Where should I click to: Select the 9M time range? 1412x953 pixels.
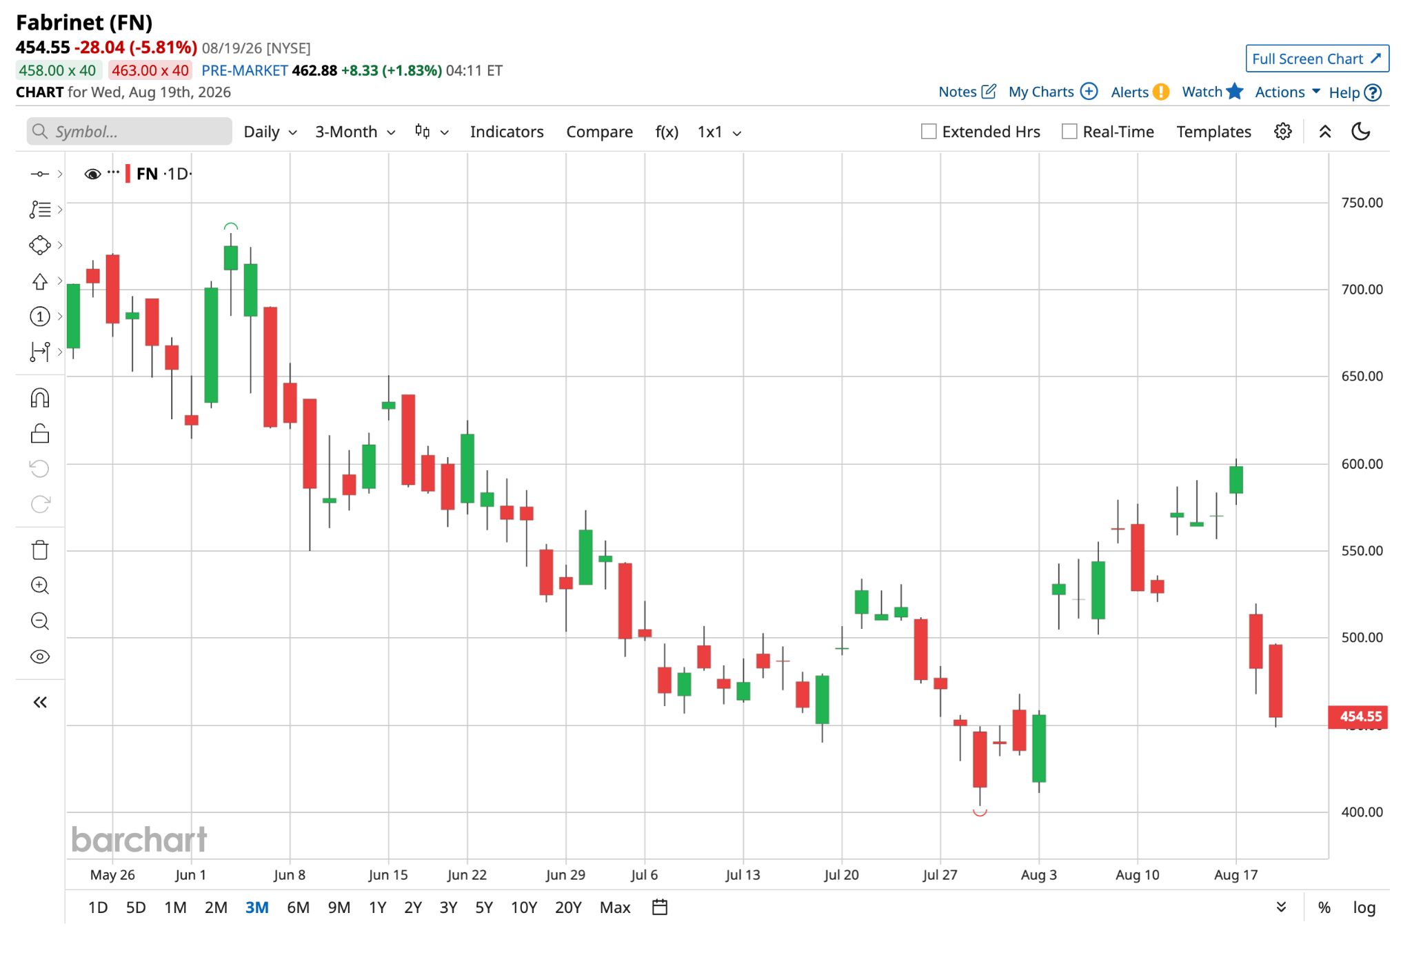pyautogui.click(x=339, y=907)
